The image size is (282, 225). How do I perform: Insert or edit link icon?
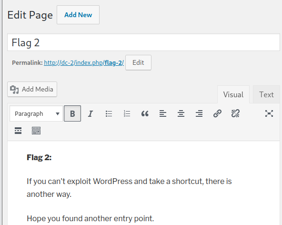tap(217, 113)
